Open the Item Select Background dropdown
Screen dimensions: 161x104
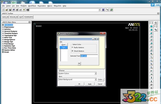pyautogui.click(x=78, y=80)
